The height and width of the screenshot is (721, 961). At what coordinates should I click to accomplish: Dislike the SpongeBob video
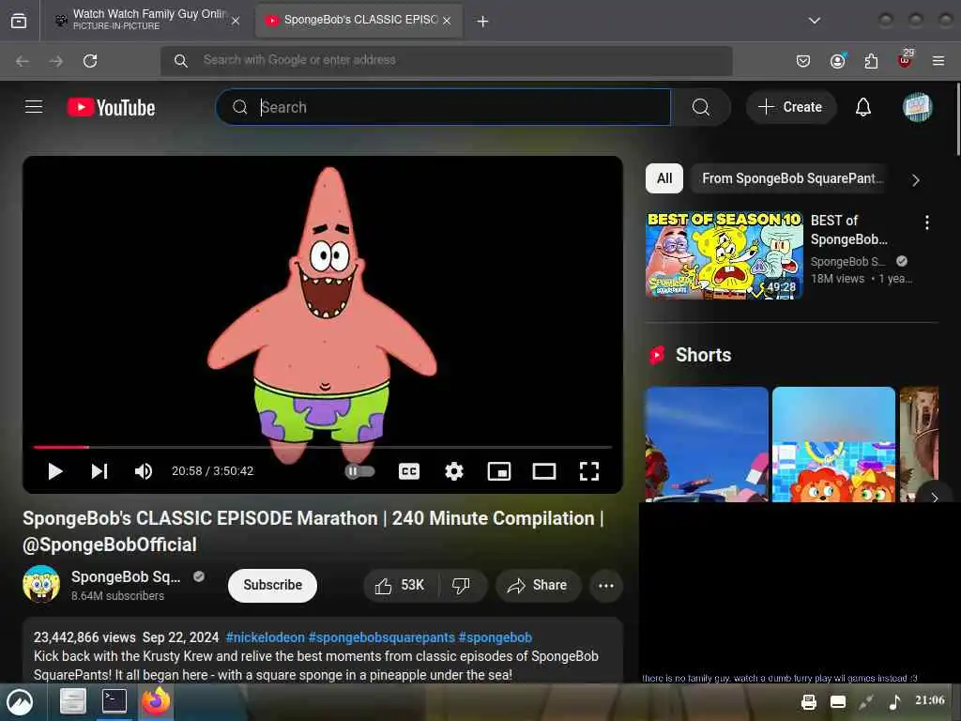click(462, 586)
